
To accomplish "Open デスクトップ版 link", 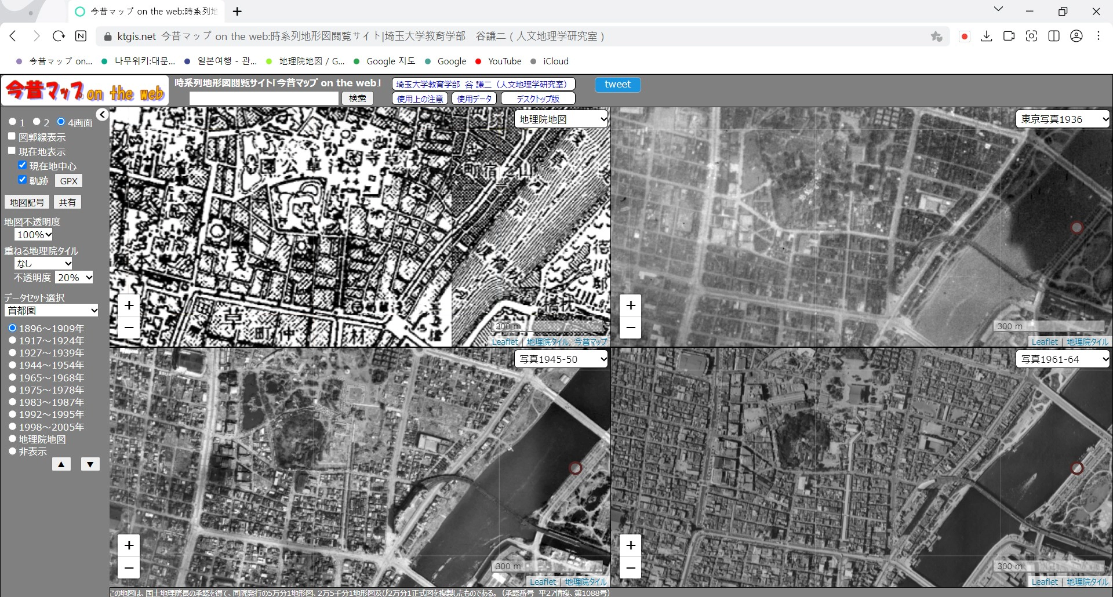I will pyautogui.click(x=538, y=99).
